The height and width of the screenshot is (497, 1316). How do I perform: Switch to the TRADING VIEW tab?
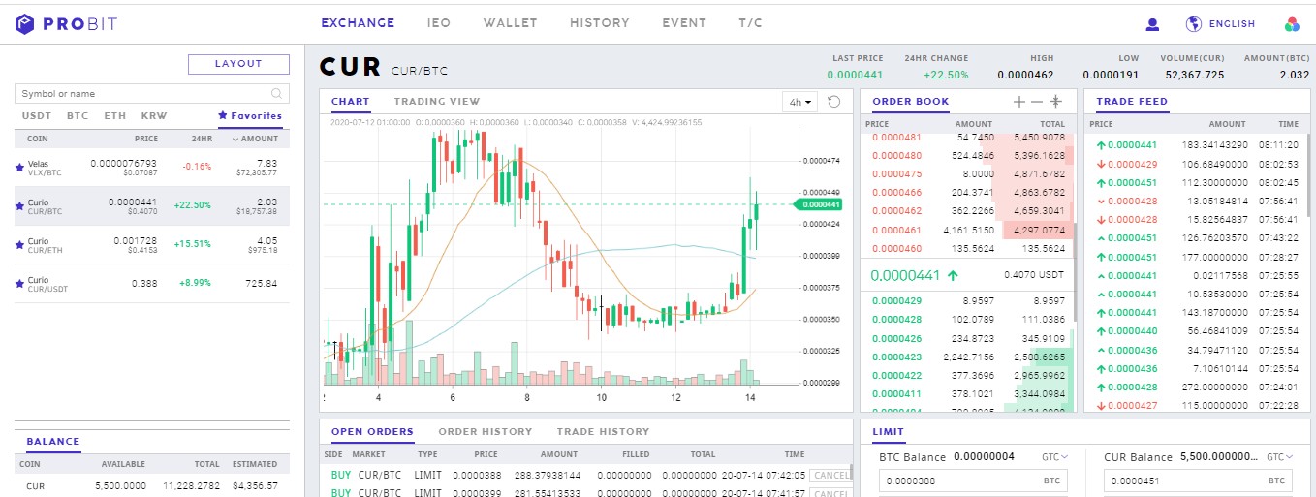[x=437, y=101]
